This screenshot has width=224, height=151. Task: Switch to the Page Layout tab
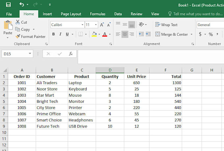click(71, 14)
